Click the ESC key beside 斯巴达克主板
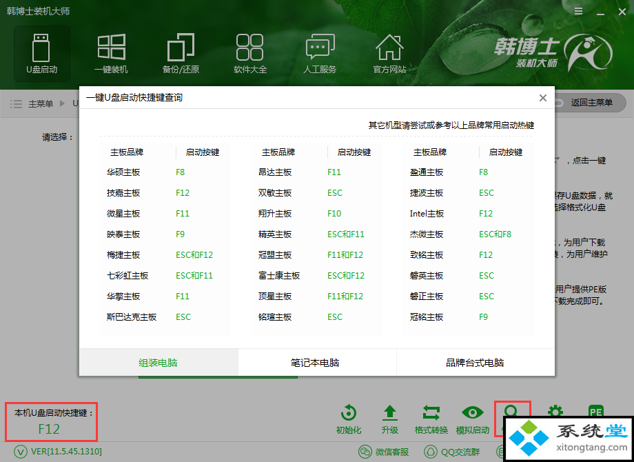This screenshot has width=634, height=462. [x=183, y=317]
